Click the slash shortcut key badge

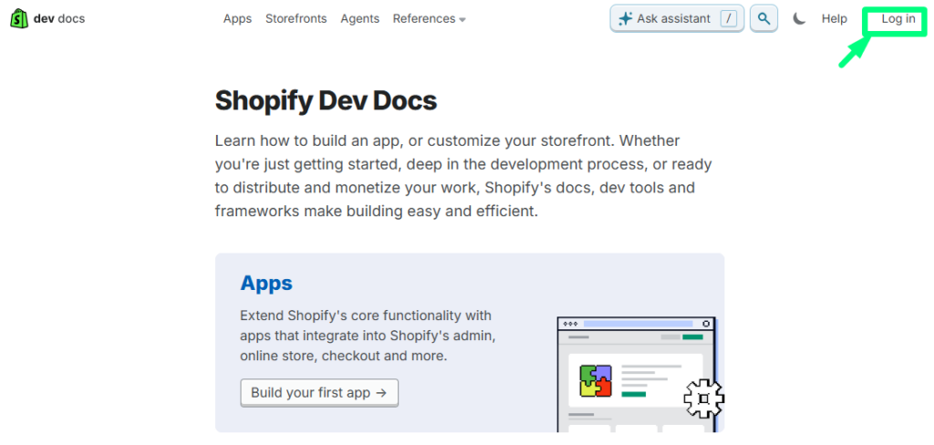[x=729, y=18]
